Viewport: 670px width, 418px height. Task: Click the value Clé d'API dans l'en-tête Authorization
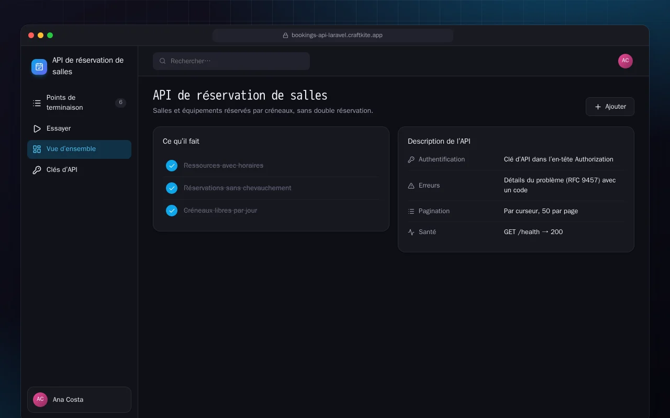(559, 159)
